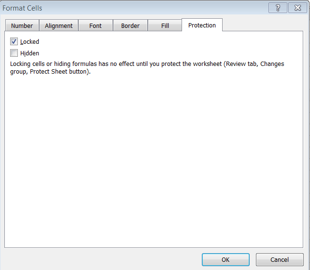This screenshot has height=270, width=310.
Task: Open the Fill tab
Action: (165, 26)
